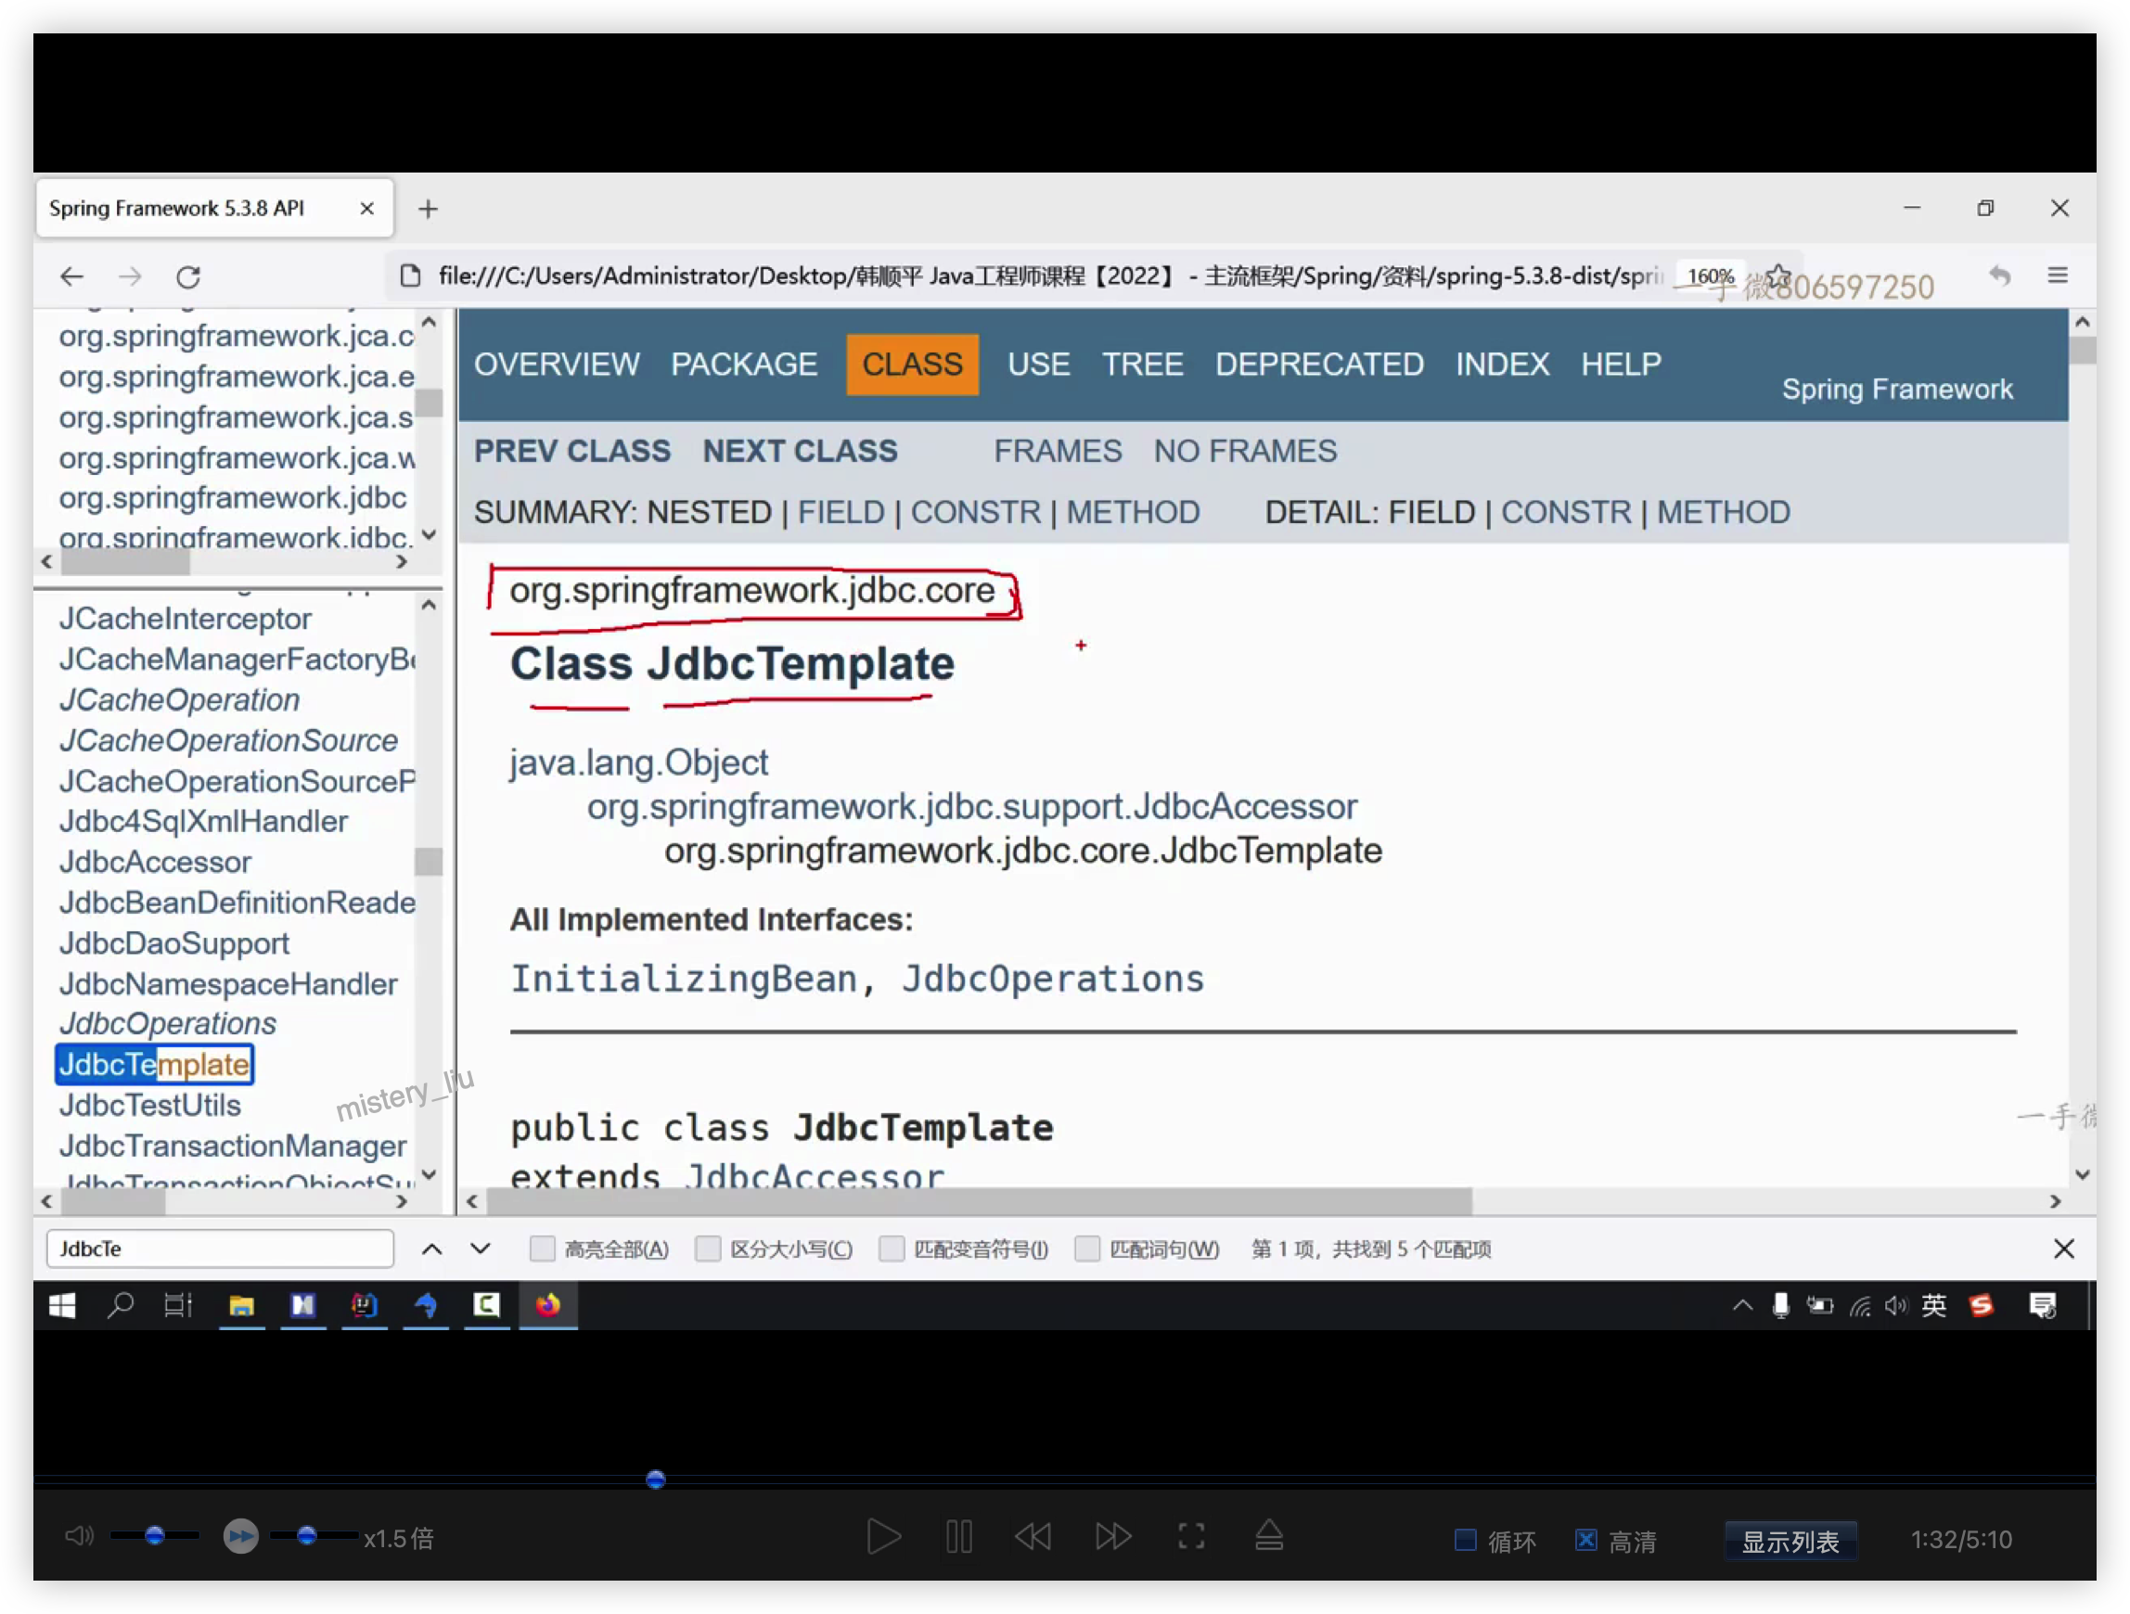This screenshot has width=2130, height=1614.
Task: Enable the 区分大小写 checkbox
Action: pyautogui.click(x=709, y=1249)
